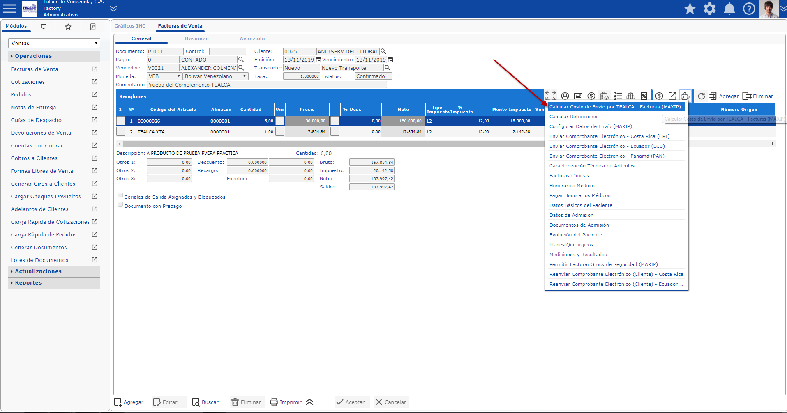
Task: Switch to desktop monitor sidebar tab
Action: tap(44, 27)
